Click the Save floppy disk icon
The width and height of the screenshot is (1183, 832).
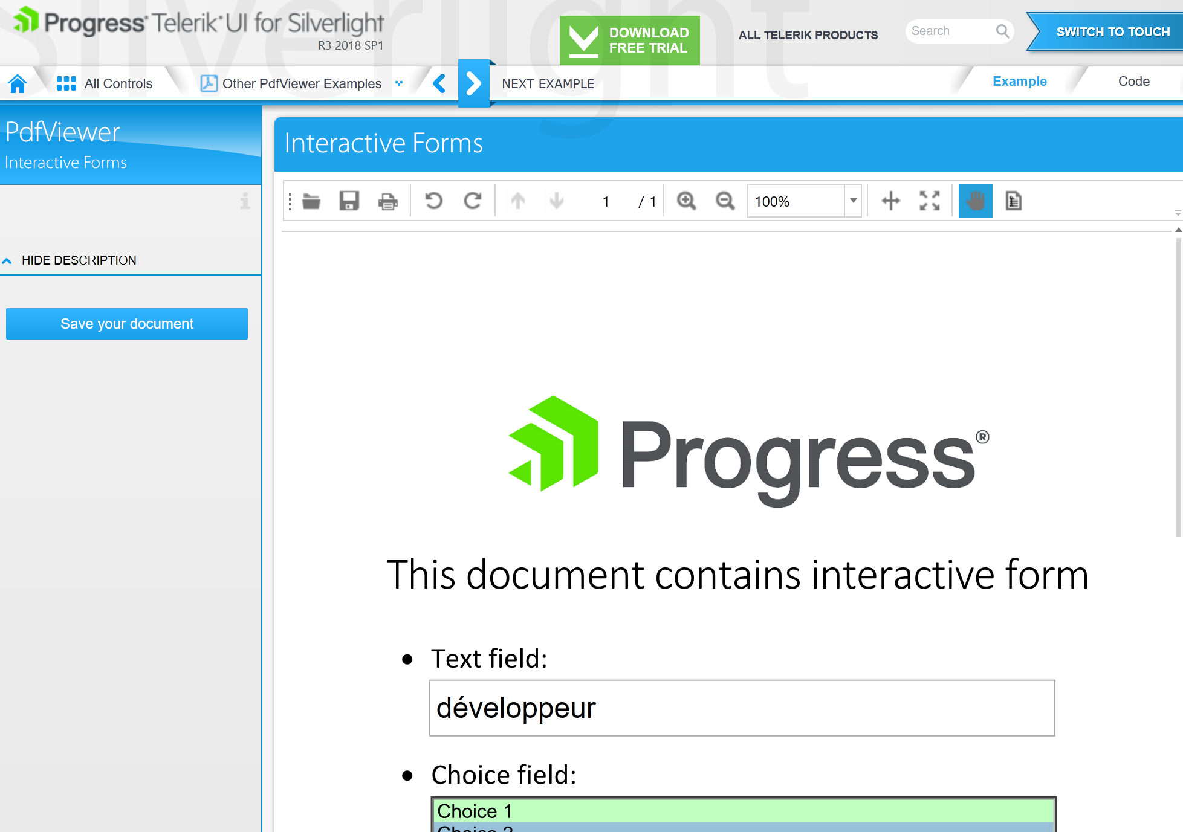(x=349, y=201)
